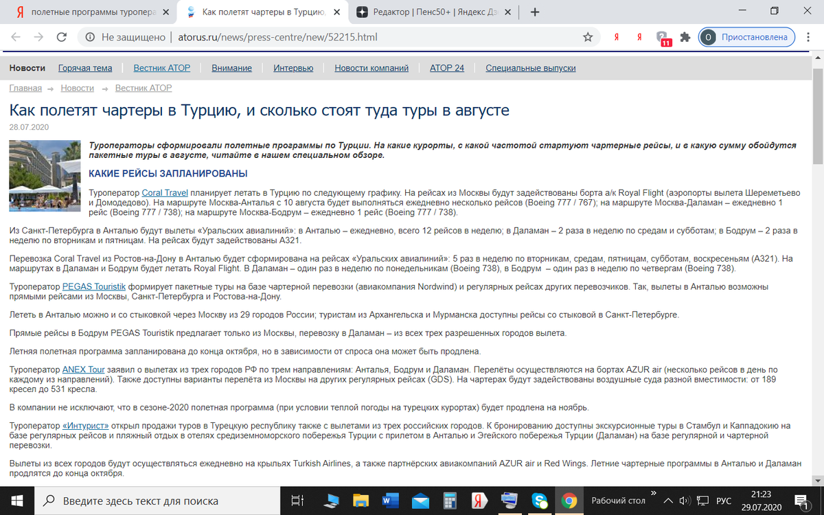Click the hotel pool article thumbnail
The height and width of the screenshot is (515, 824).
[x=45, y=175]
